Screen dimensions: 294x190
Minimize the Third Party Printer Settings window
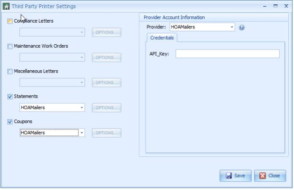pos(265,6)
